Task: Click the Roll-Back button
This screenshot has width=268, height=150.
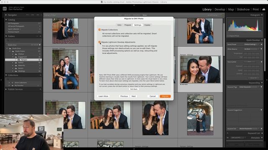Action: [x=134, y=89]
